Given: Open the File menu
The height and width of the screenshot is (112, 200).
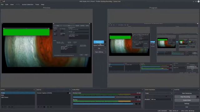Looking at the screenshot, I should 2,4.
